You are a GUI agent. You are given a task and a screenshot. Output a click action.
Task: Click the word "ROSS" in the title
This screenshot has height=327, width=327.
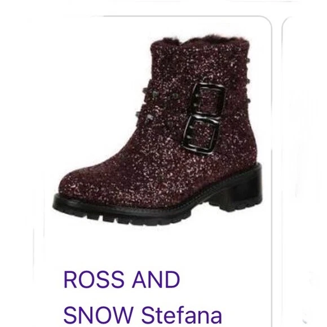click(x=94, y=279)
